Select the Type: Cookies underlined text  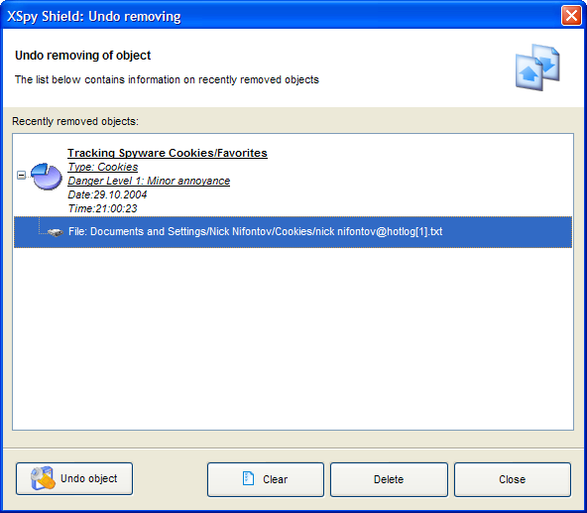(102, 167)
